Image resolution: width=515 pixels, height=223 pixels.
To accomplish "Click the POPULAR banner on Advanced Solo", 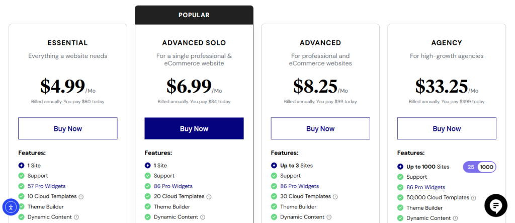I will (x=194, y=15).
